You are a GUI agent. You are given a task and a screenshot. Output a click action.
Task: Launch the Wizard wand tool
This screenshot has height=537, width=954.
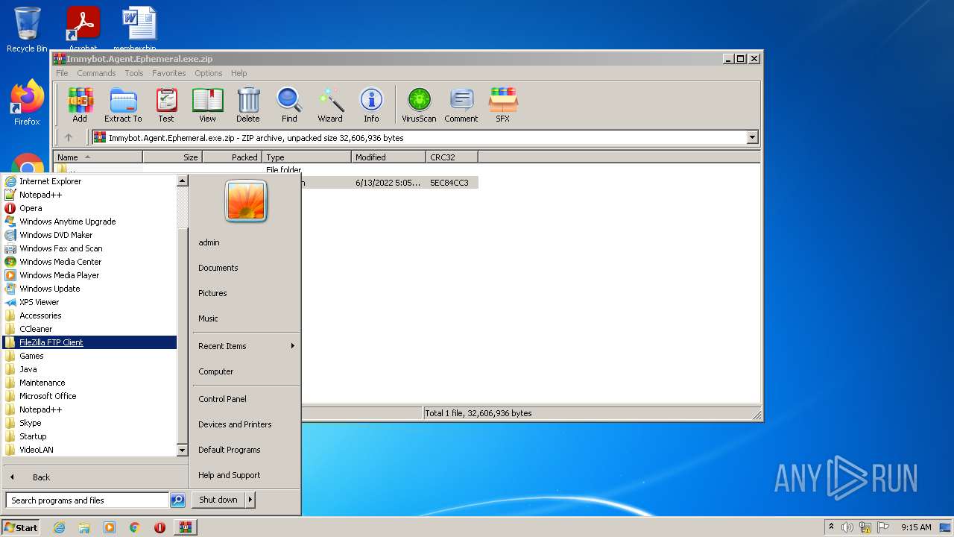330,104
